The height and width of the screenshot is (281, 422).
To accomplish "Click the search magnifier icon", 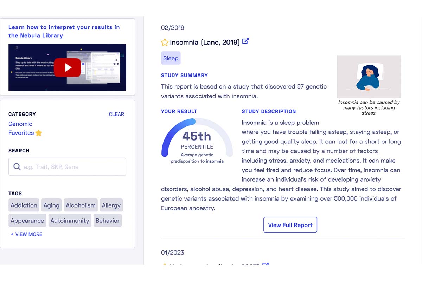I will 17,167.
